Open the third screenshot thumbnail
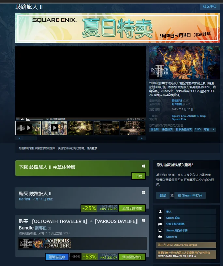 (81, 128)
